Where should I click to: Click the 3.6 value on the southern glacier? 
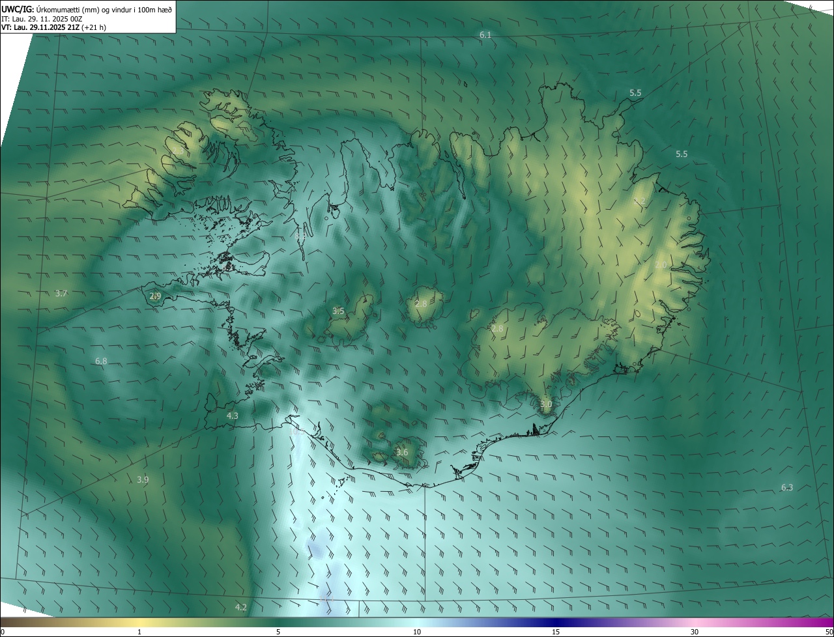402,453
